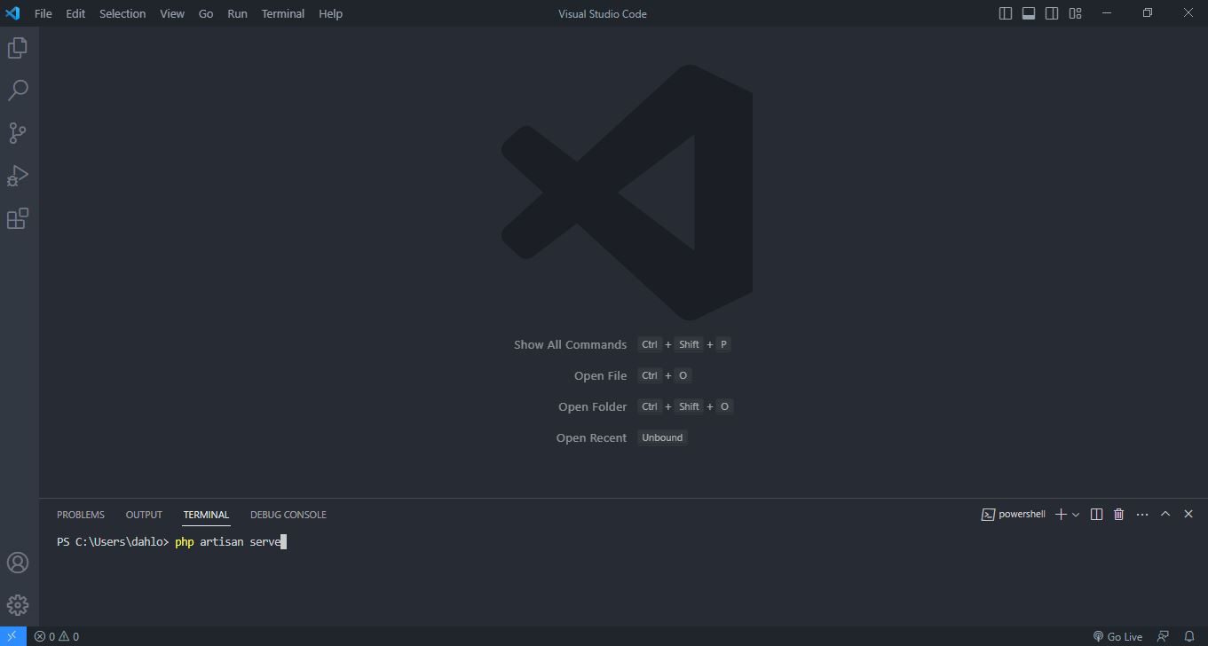This screenshot has width=1208, height=646.
Task: Expand the new terminal launch profile dropdown
Action: tap(1076, 515)
